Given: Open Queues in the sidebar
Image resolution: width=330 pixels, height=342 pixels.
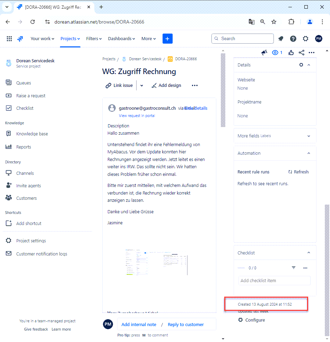Looking at the screenshot, I should 24,83.
